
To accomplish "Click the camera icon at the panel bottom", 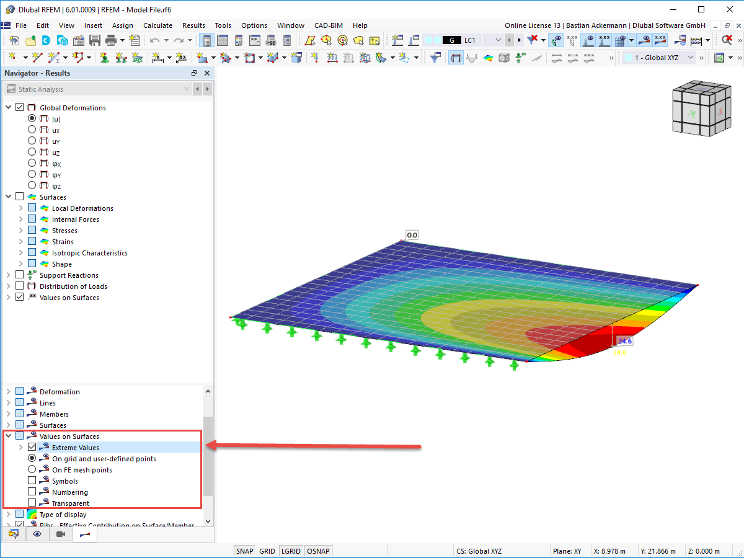I will [60, 534].
